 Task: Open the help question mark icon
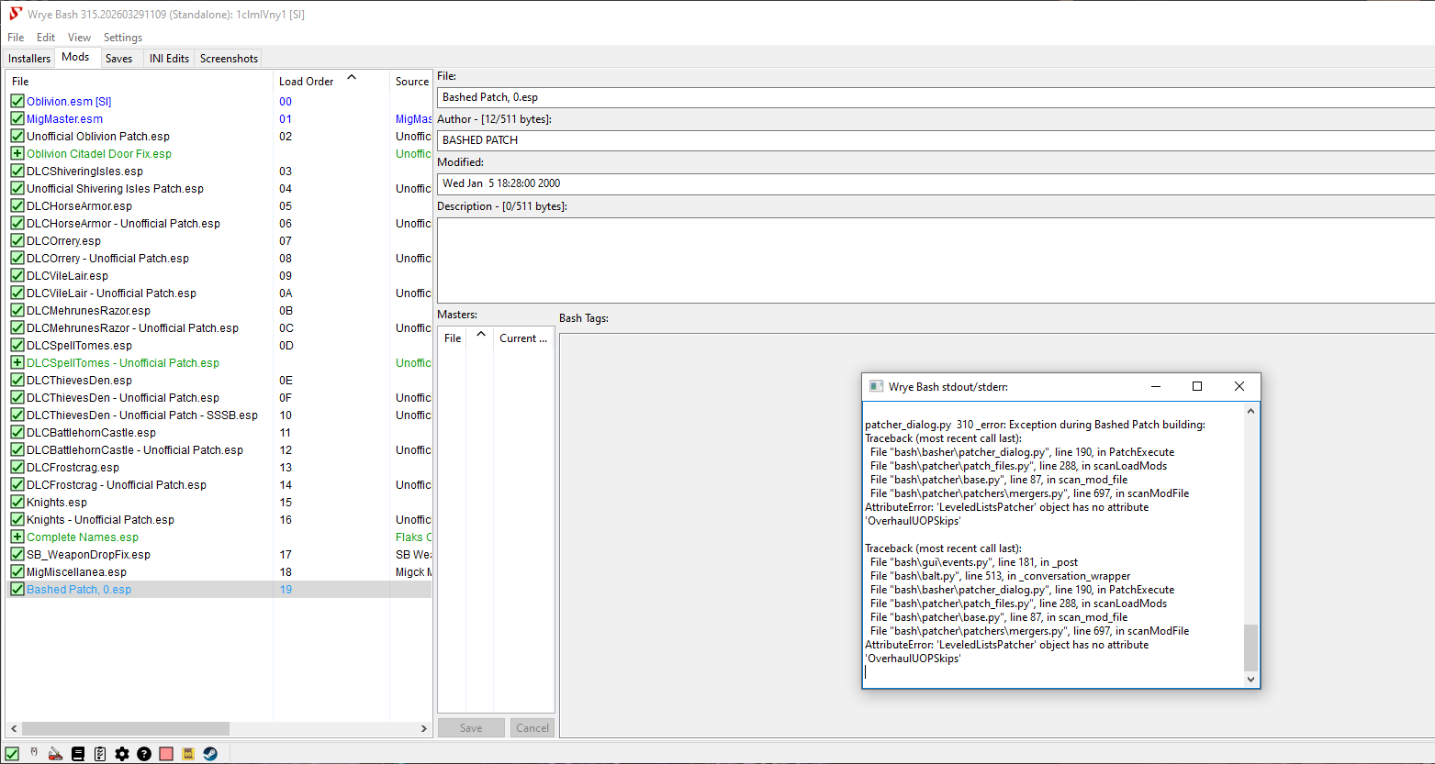pos(144,754)
